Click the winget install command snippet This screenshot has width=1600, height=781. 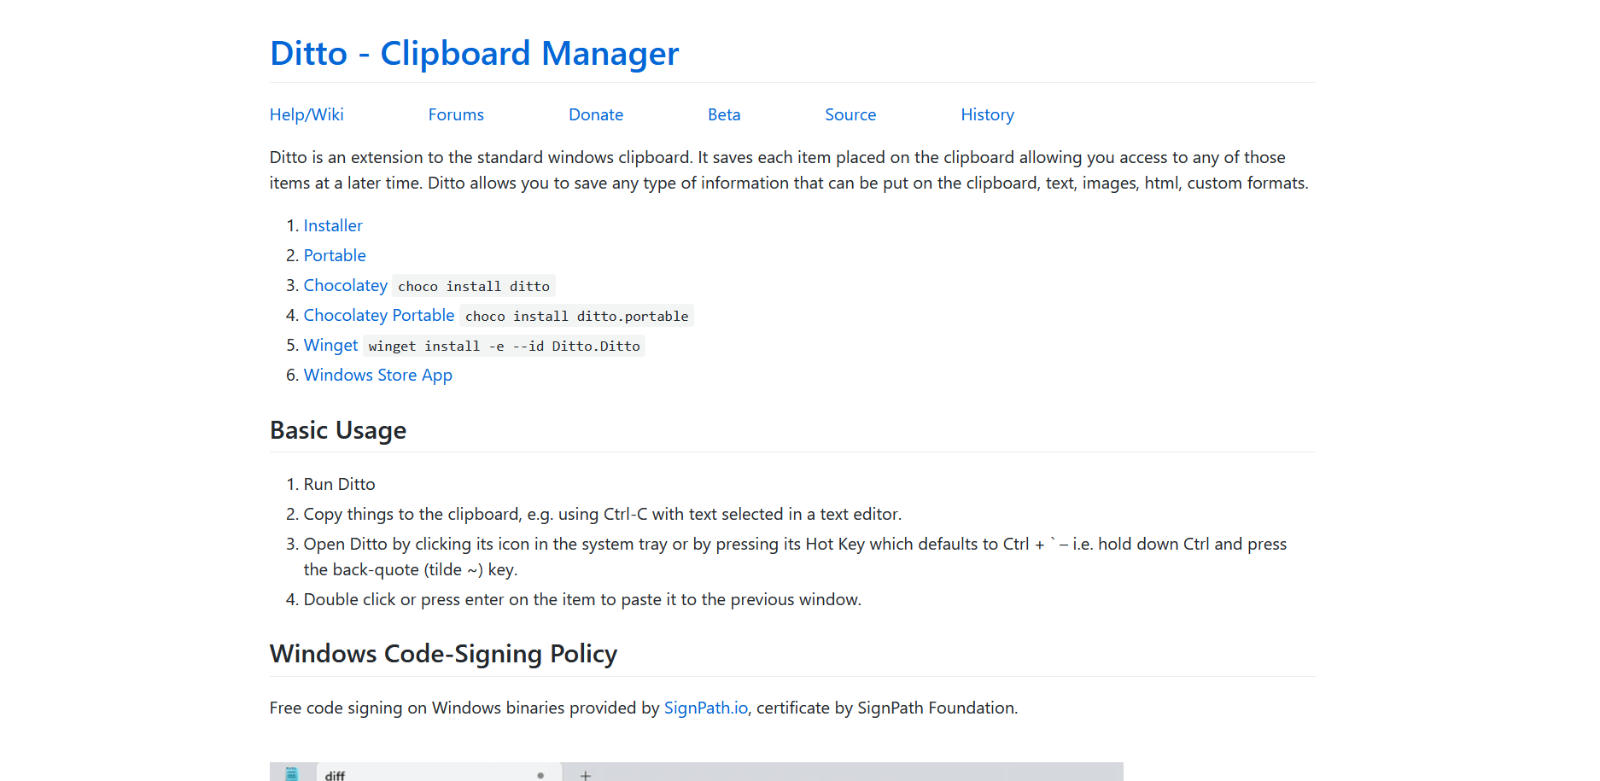click(x=504, y=346)
